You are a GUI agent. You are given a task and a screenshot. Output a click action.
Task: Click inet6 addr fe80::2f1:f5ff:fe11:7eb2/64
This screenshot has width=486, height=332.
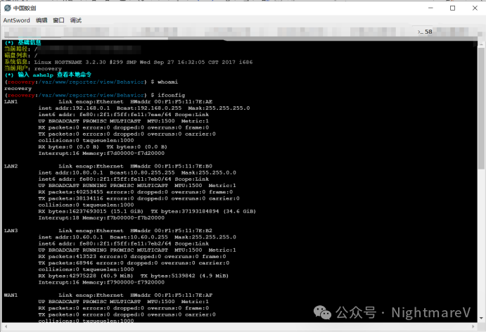click(x=105, y=243)
